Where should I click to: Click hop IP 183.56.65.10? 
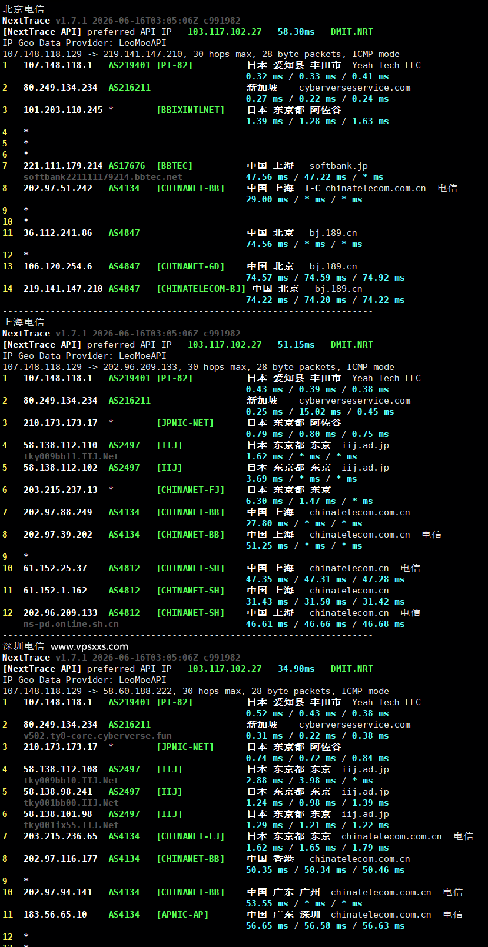pyautogui.click(x=55, y=915)
